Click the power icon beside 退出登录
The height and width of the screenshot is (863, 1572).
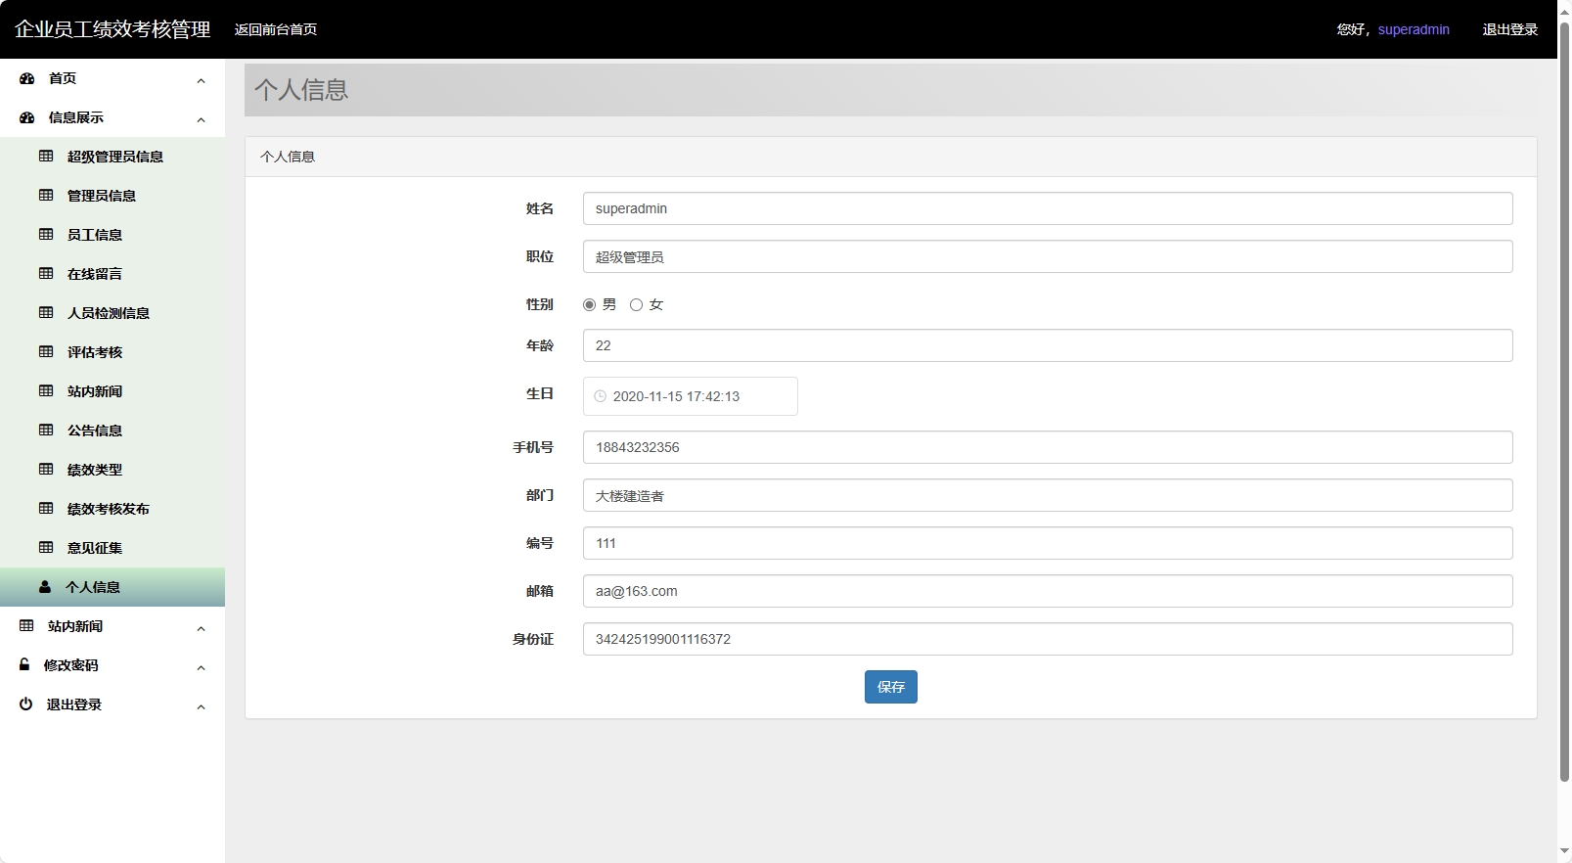[25, 704]
